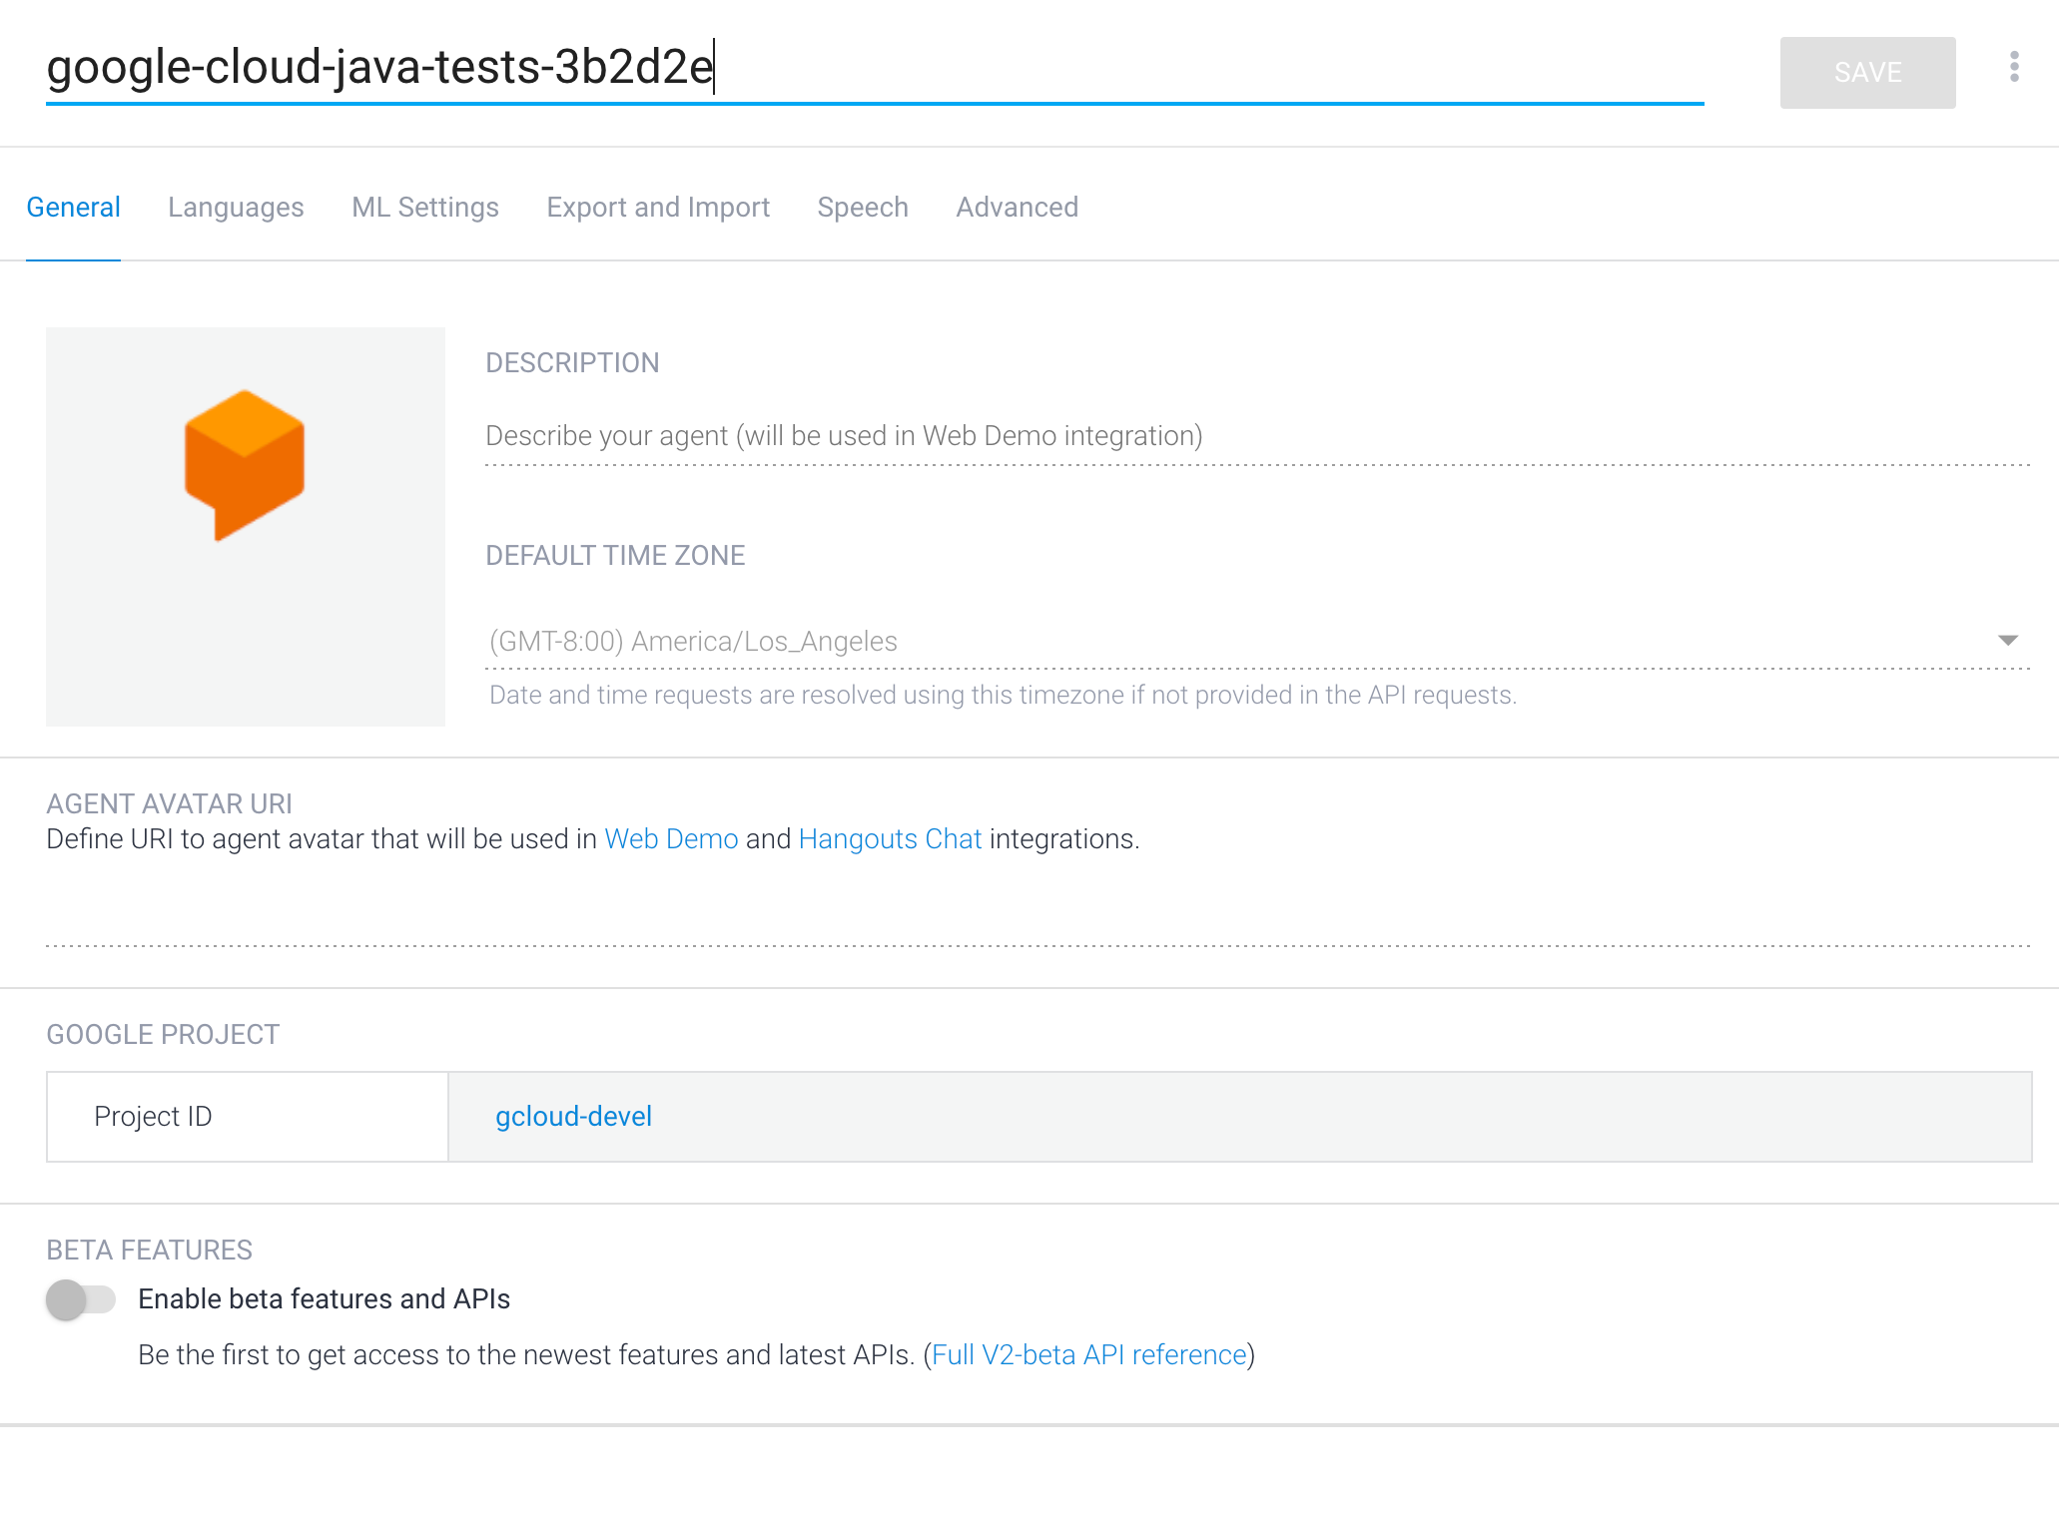This screenshot has width=2059, height=1513.
Task: Select the Speech tab
Action: click(863, 207)
